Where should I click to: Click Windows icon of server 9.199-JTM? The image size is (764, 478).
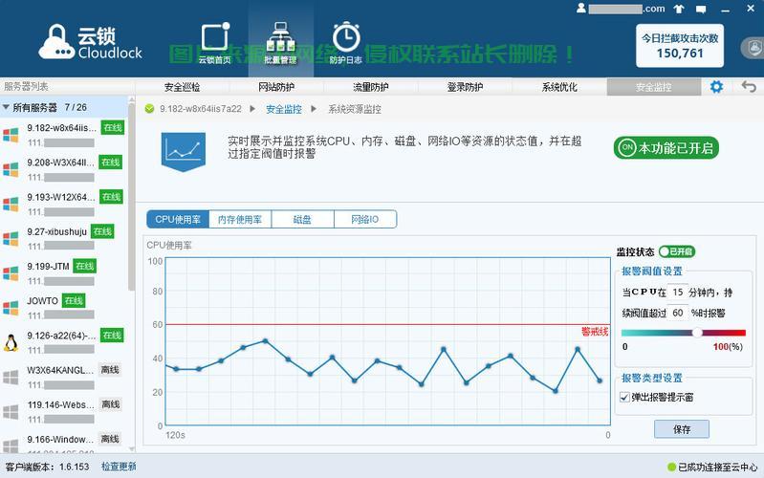click(x=11, y=272)
